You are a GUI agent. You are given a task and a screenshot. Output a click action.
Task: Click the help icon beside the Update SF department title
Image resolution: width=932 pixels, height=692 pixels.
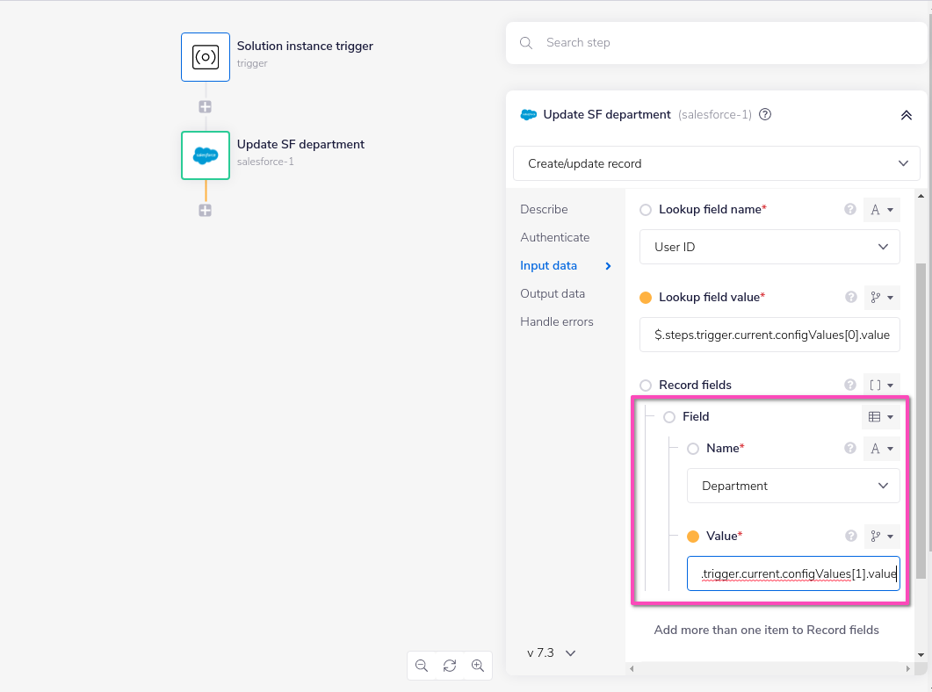tap(764, 114)
